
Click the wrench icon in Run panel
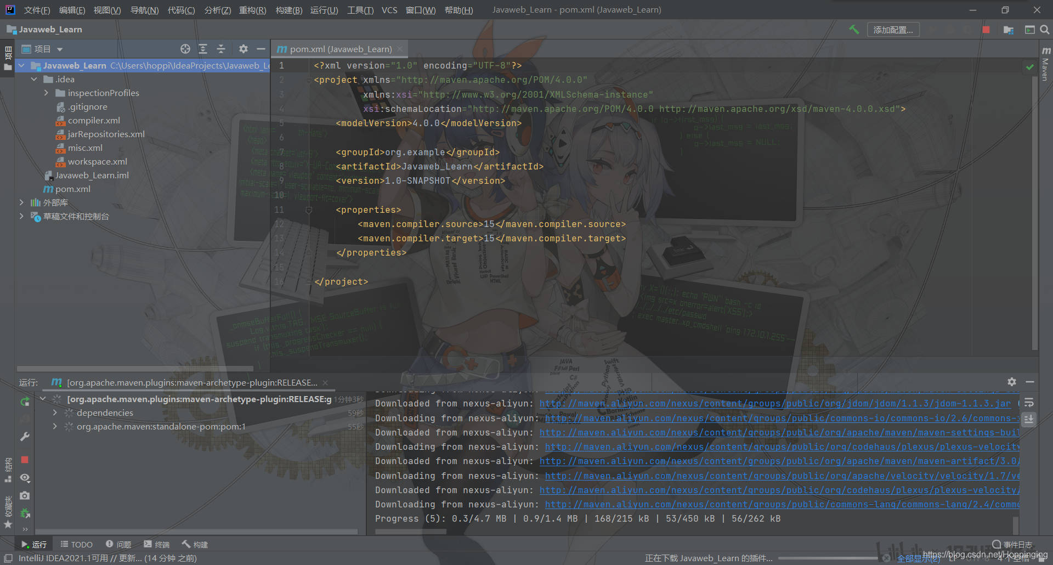(25, 437)
